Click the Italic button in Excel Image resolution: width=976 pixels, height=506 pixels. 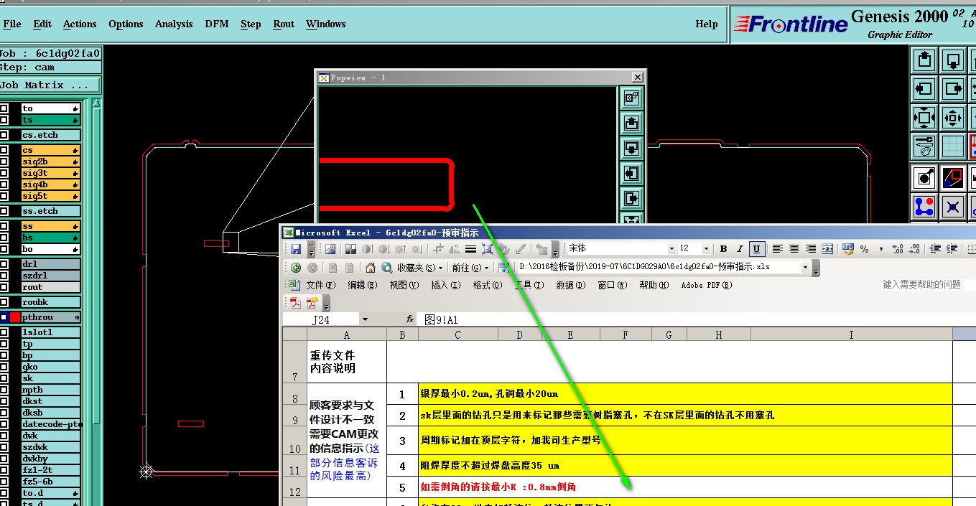(x=740, y=249)
